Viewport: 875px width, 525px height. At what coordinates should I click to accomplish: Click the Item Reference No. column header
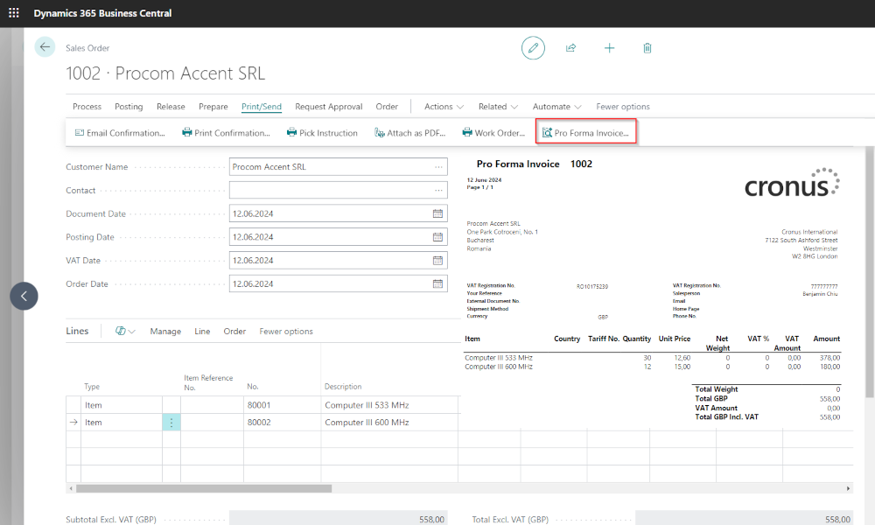coord(208,382)
